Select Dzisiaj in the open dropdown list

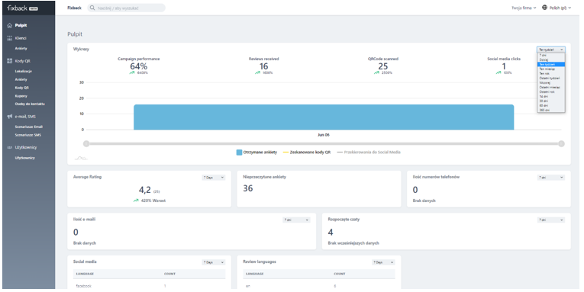pyautogui.click(x=551, y=59)
